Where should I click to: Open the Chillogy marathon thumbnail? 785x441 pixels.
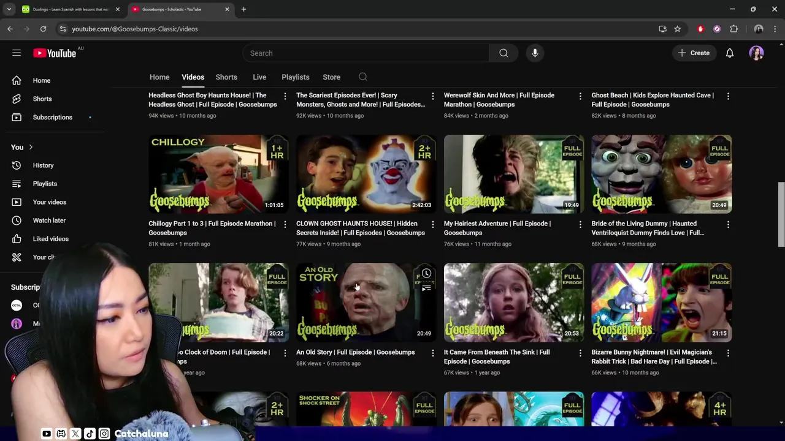pos(218,174)
